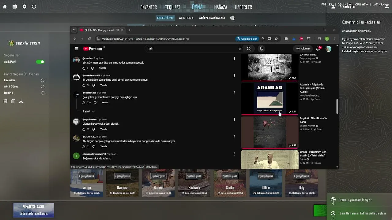This screenshot has height=220, width=392.
Task: Start voice search with the microphone
Action: coord(261,49)
